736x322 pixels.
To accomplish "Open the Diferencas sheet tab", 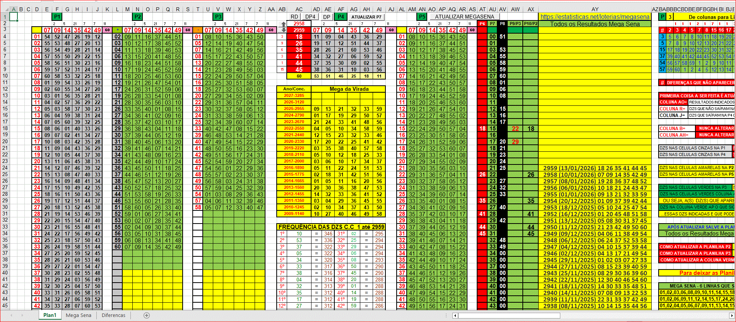I will (113, 315).
